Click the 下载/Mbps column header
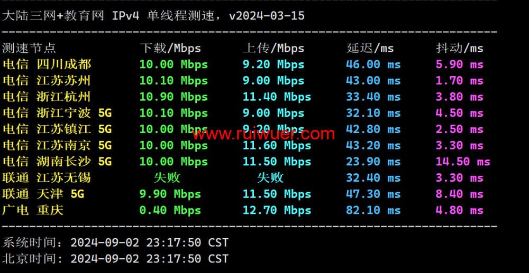This screenshot has height=273, width=529. (x=170, y=48)
